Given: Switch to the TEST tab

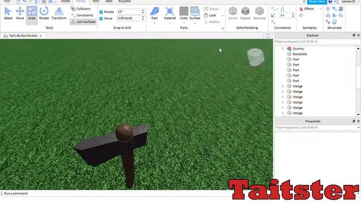Looking at the screenshot, I should tap(96, 1).
